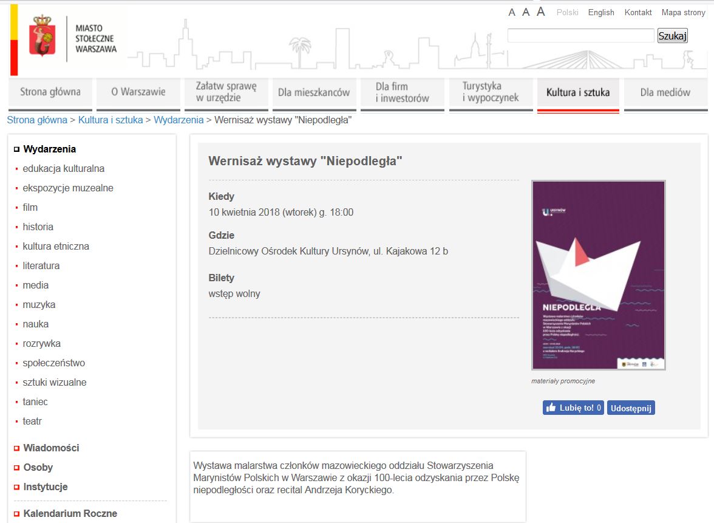The height and width of the screenshot is (523, 714).
Task: Expand the Instytucje sidebar section
Action: [45, 487]
